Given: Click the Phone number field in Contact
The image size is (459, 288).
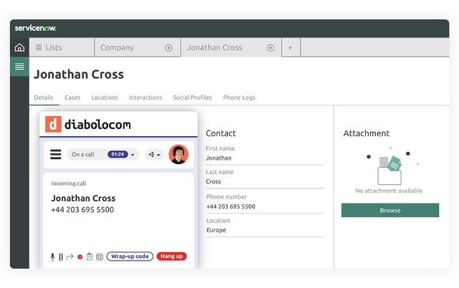Looking at the screenshot, I should [265, 206].
